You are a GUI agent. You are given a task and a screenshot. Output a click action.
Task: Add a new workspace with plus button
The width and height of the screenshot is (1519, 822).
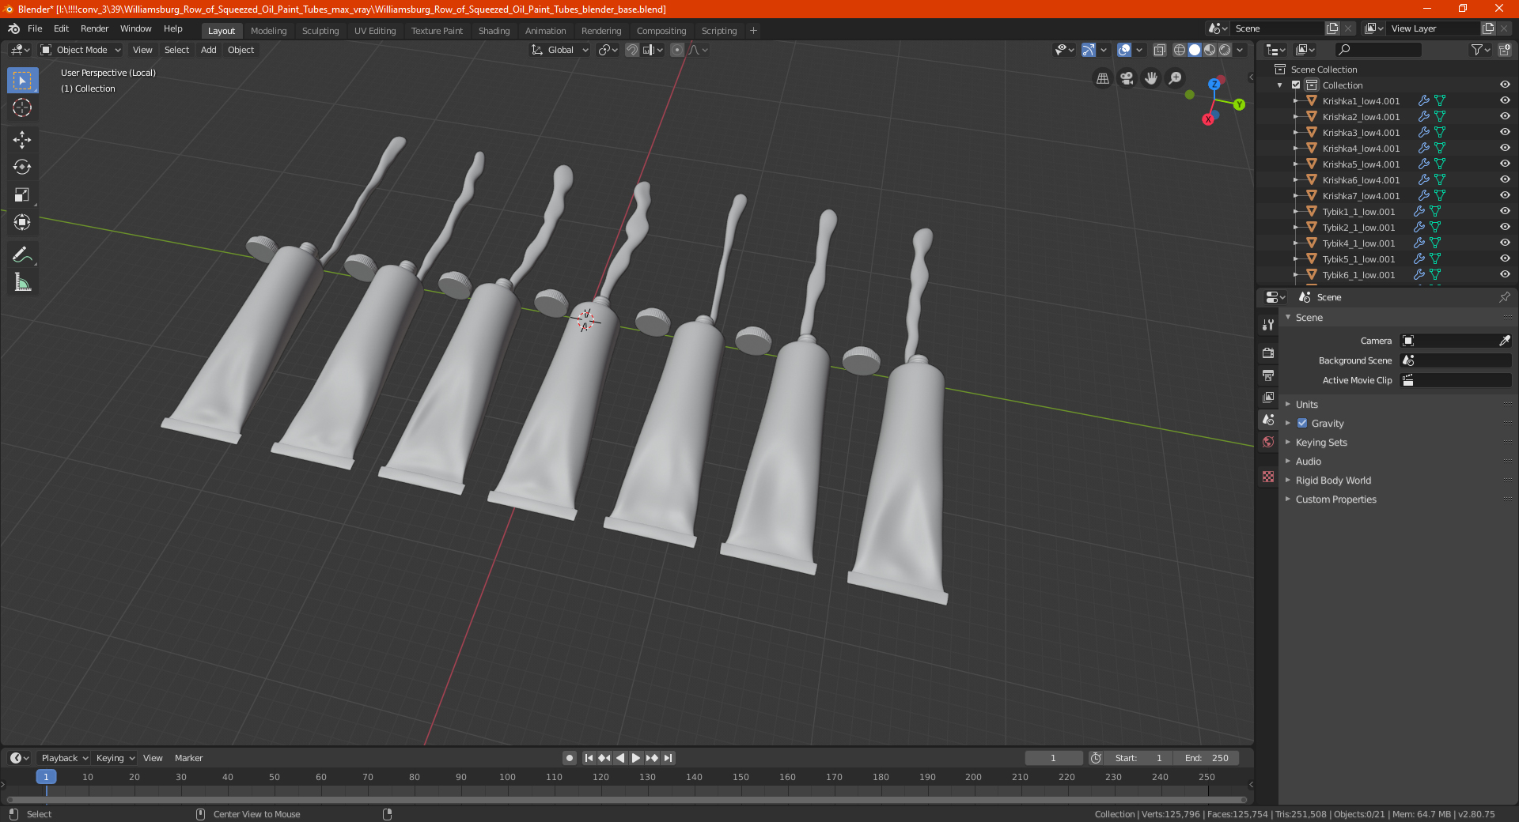tap(753, 31)
